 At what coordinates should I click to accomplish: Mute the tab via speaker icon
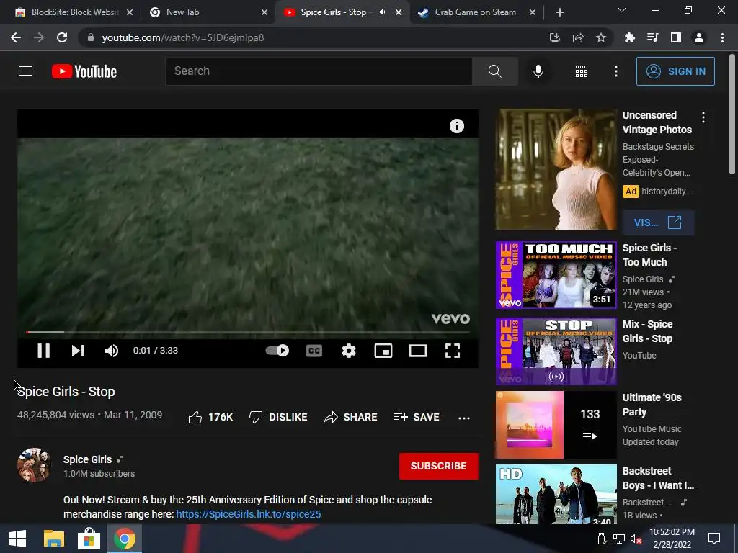pos(383,12)
